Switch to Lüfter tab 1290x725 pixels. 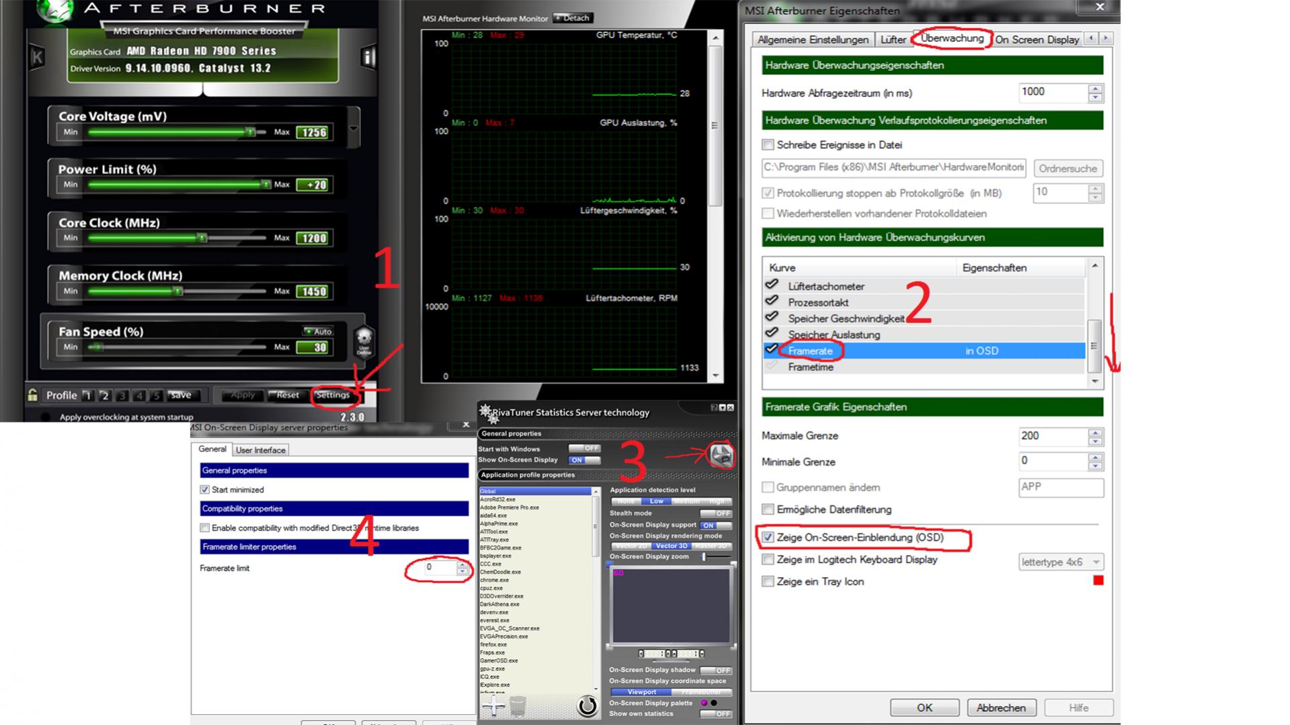(x=893, y=40)
